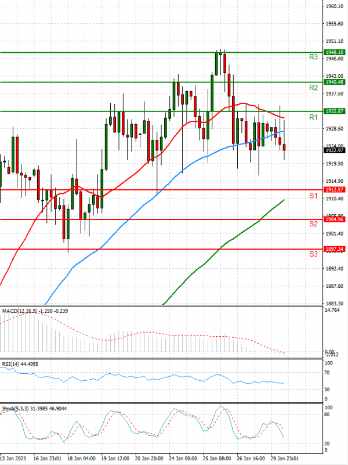Click the 30 level on RSI scale

tap(327, 390)
